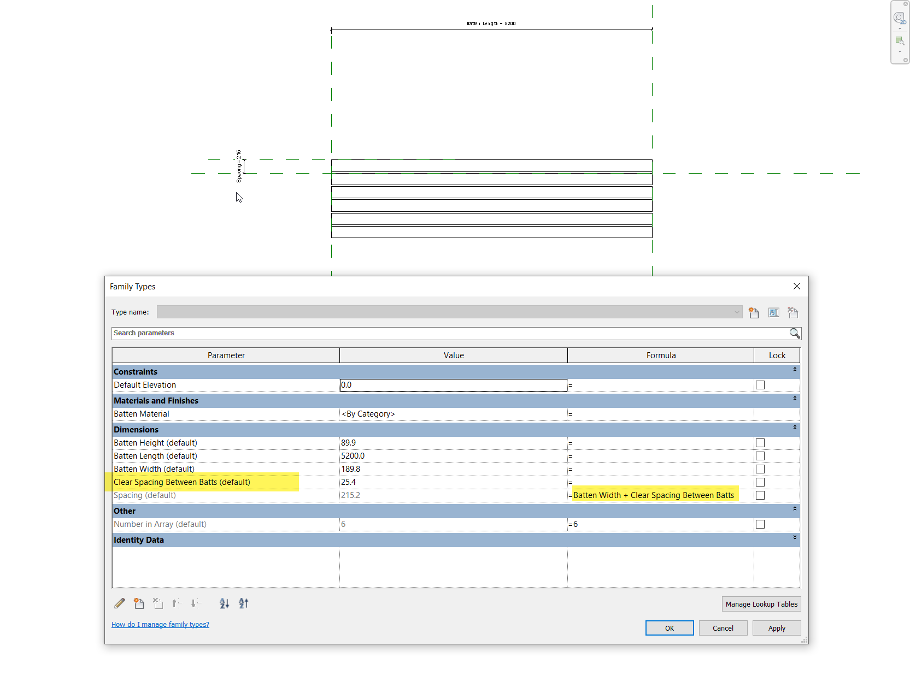Screen dimensions: 910x682
Task: Add a new parameter using the new parameter icon
Action: pyautogui.click(x=139, y=603)
